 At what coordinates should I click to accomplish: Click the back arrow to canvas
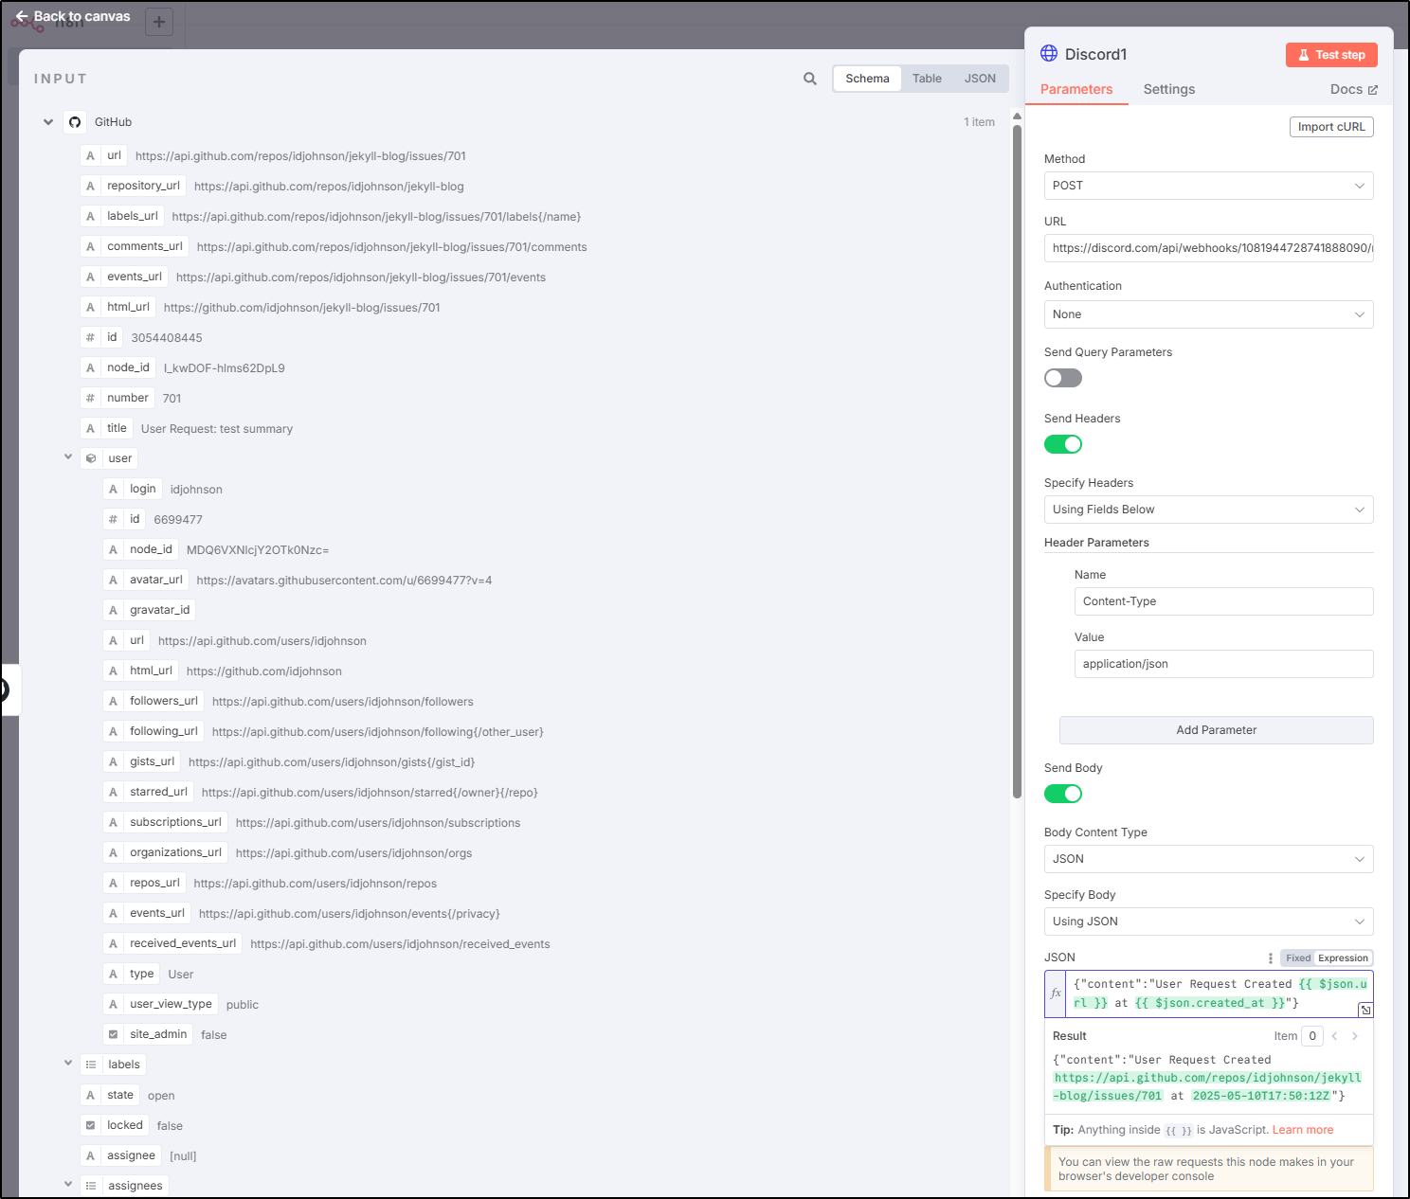point(22,16)
